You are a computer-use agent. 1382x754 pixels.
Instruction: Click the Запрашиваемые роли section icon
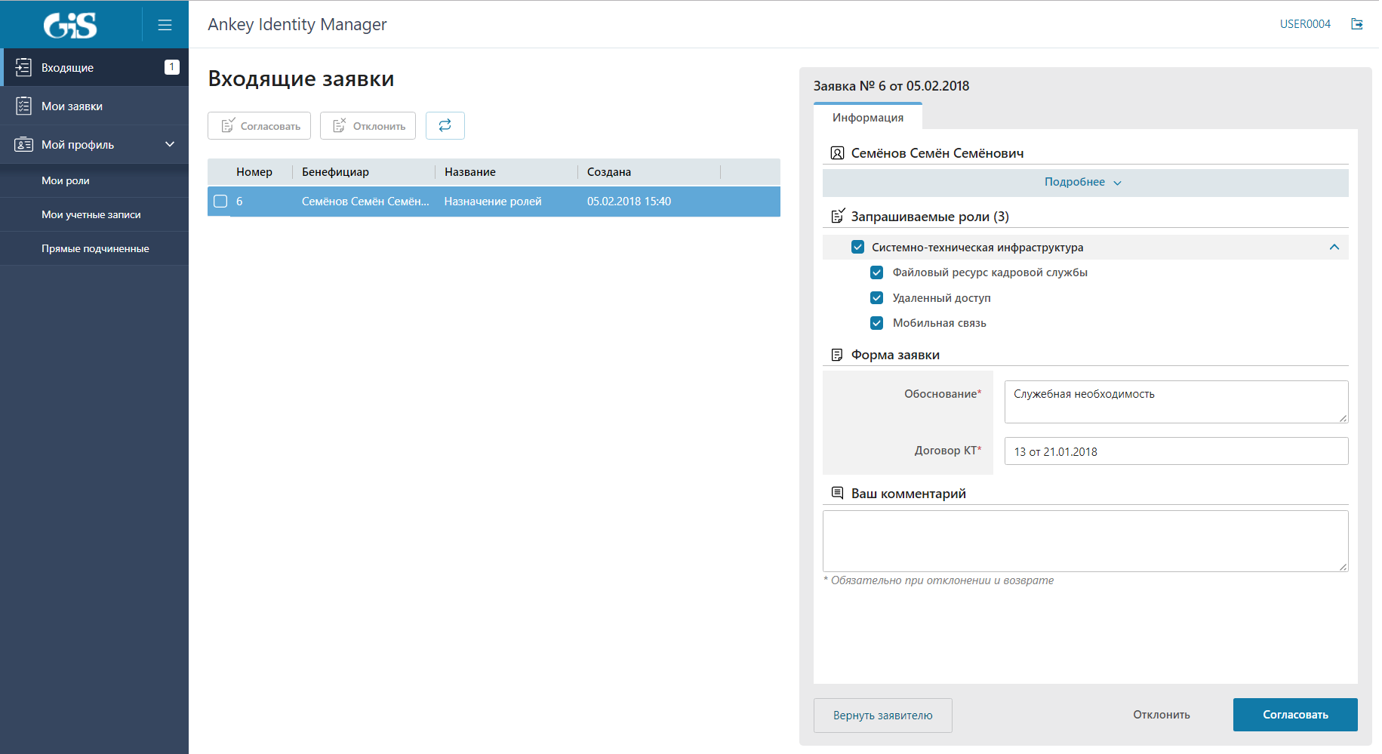(x=837, y=217)
